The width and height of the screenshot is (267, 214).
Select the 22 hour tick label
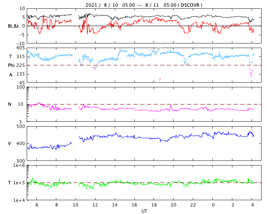coord(193,205)
